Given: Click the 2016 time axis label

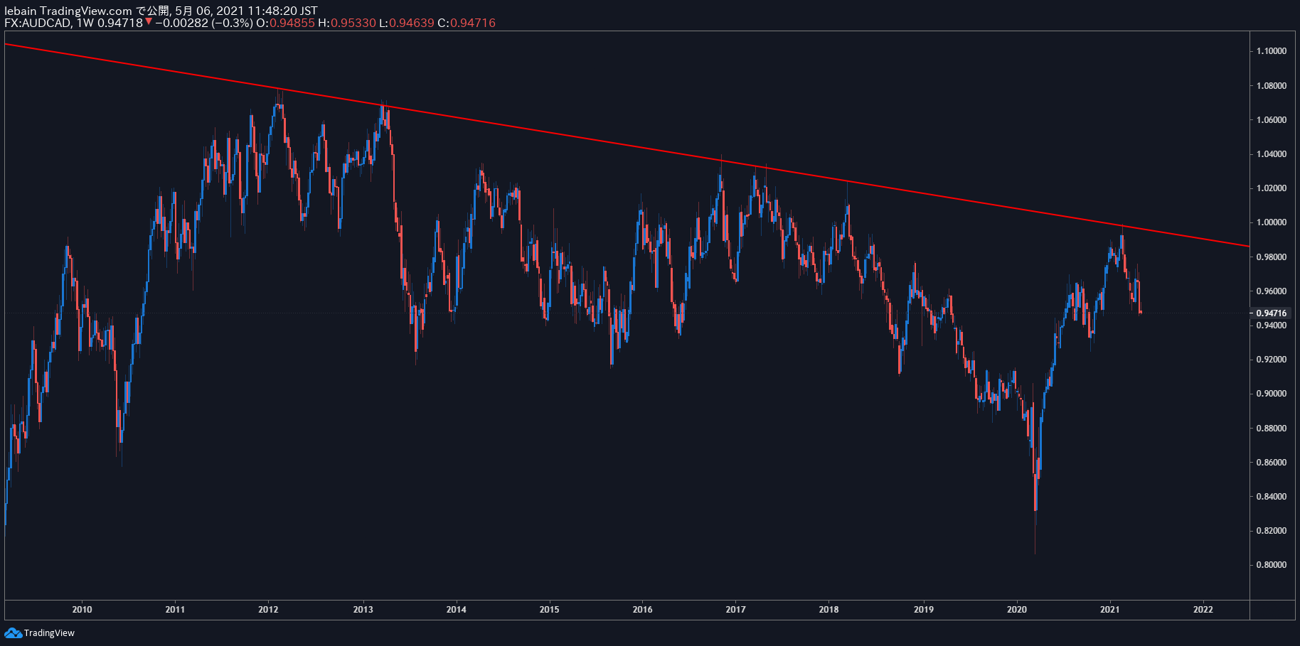Looking at the screenshot, I should [x=642, y=609].
